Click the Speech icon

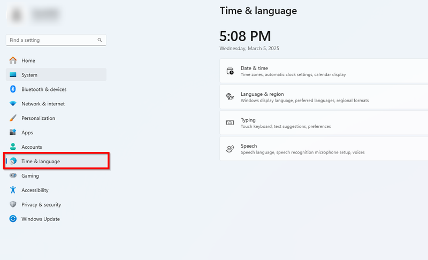click(230, 149)
